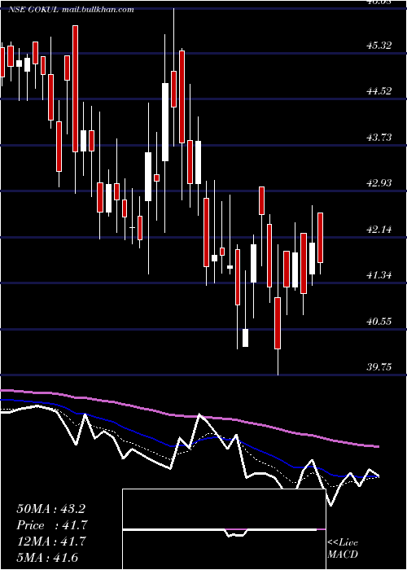Viewport: 407px width, 570px height.
Task: Click the lowest red candle touching 39.75
Action: click(278, 323)
